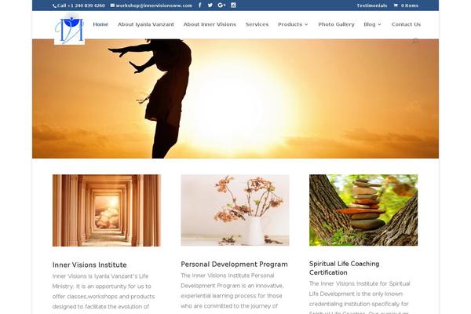The height and width of the screenshot is (314, 471).
Task: Click the flower vase thumbnail image
Action: [x=235, y=210]
